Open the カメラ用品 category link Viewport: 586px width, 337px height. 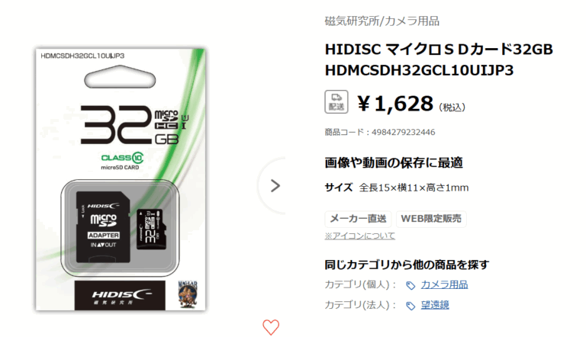tap(444, 284)
